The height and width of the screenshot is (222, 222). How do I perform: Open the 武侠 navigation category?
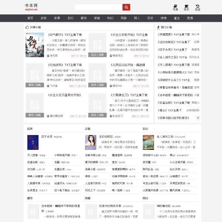pos(44,18)
